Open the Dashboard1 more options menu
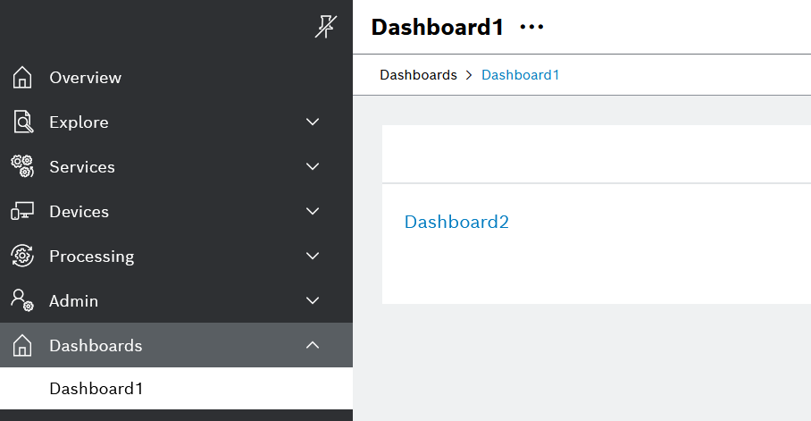The height and width of the screenshot is (421, 811). click(531, 28)
